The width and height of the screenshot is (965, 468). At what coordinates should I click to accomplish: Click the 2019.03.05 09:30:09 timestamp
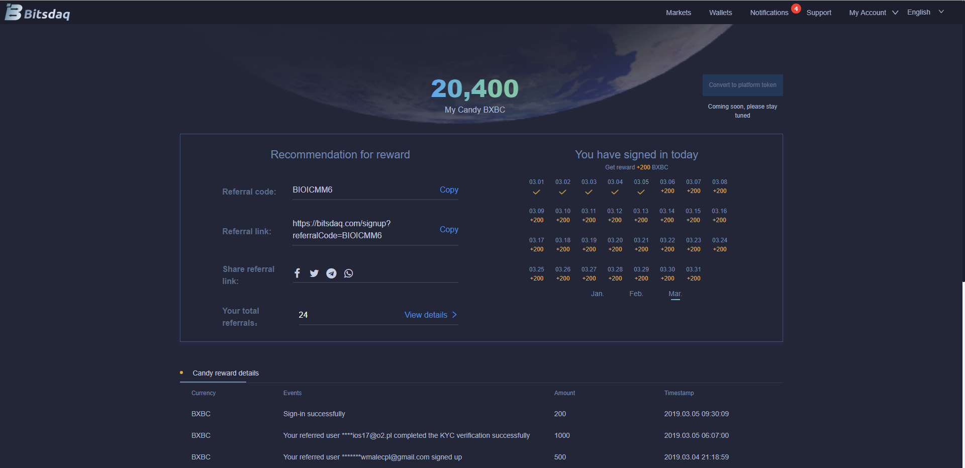[696, 414]
